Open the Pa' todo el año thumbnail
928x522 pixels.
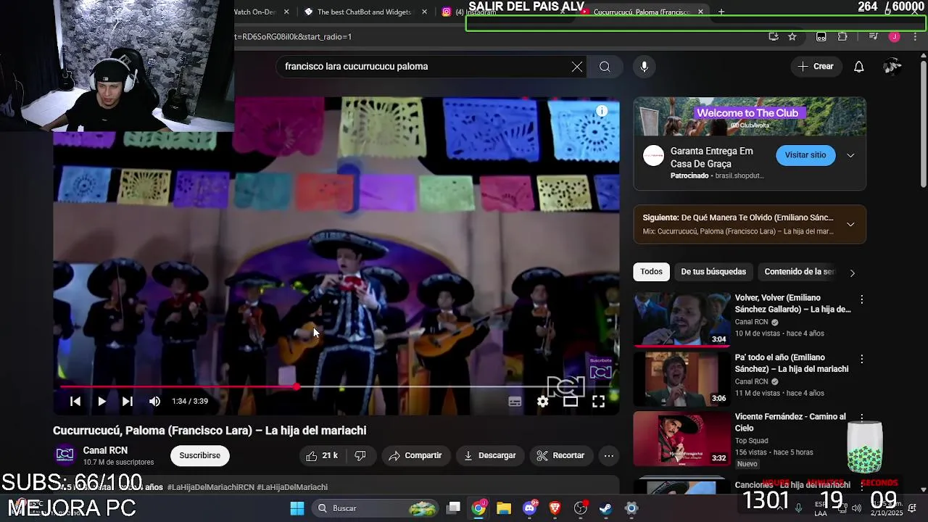click(682, 379)
